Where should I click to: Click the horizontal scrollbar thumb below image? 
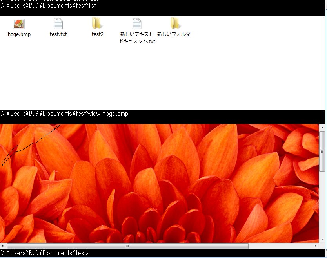[x=127, y=246]
